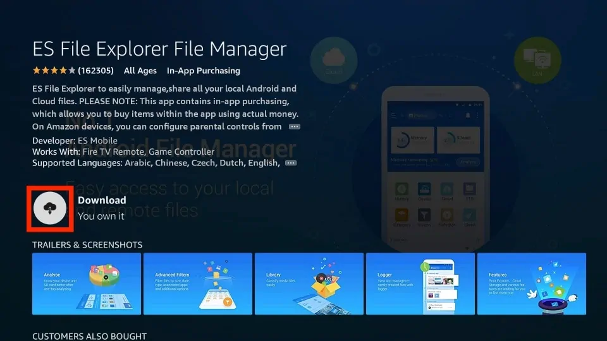Click the star rating (162305)
The image size is (607, 341).
(73, 71)
